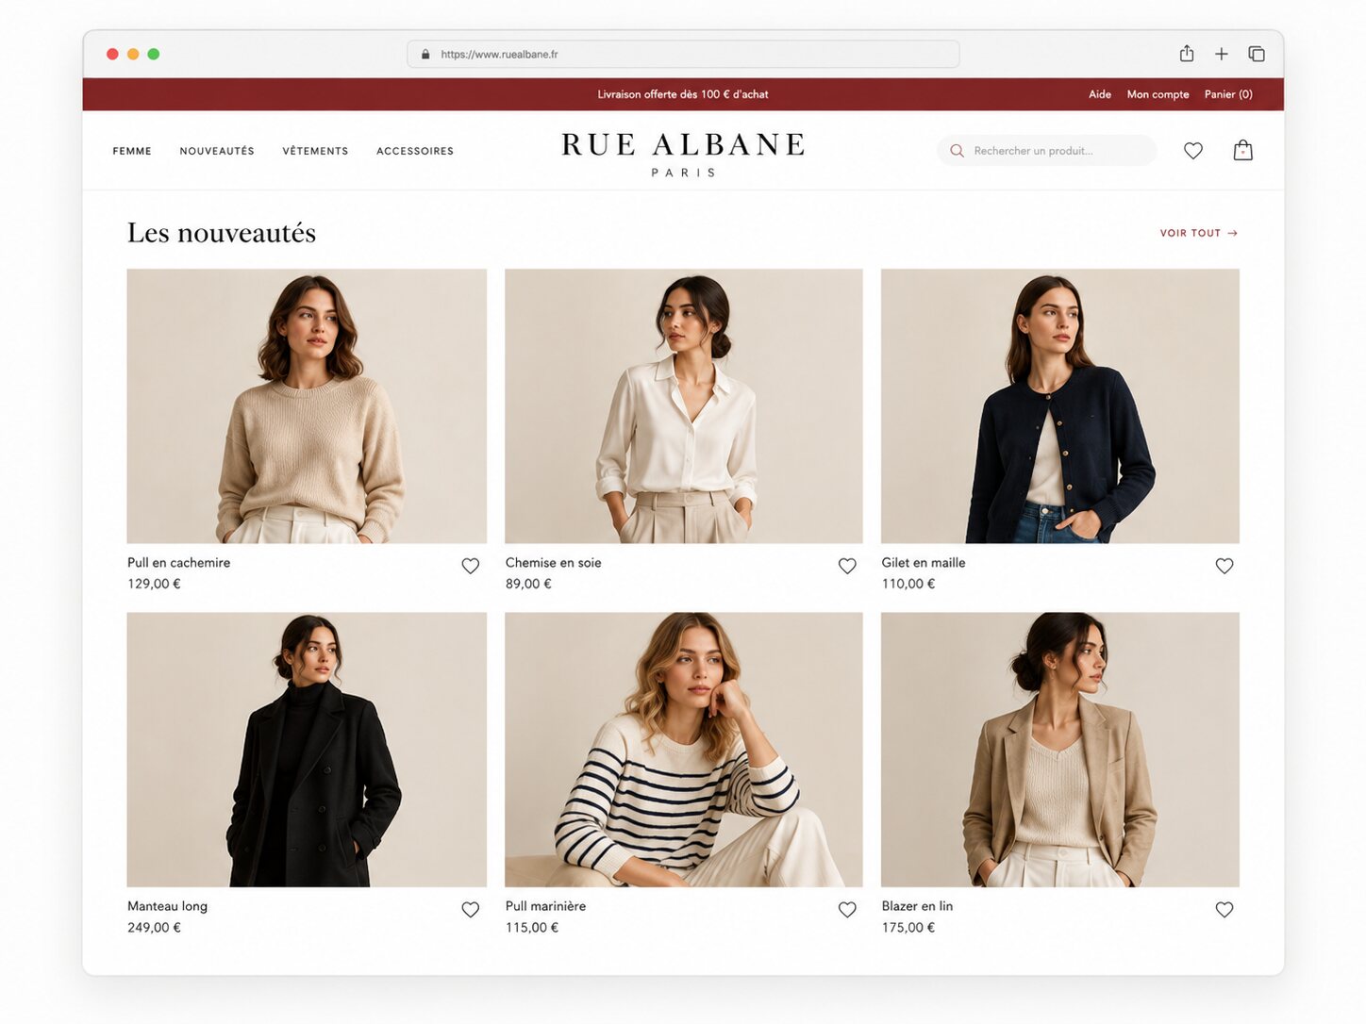Open a new tab with plus icon
Viewport: 1366px width, 1024px height.
[x=1222, y=54]
